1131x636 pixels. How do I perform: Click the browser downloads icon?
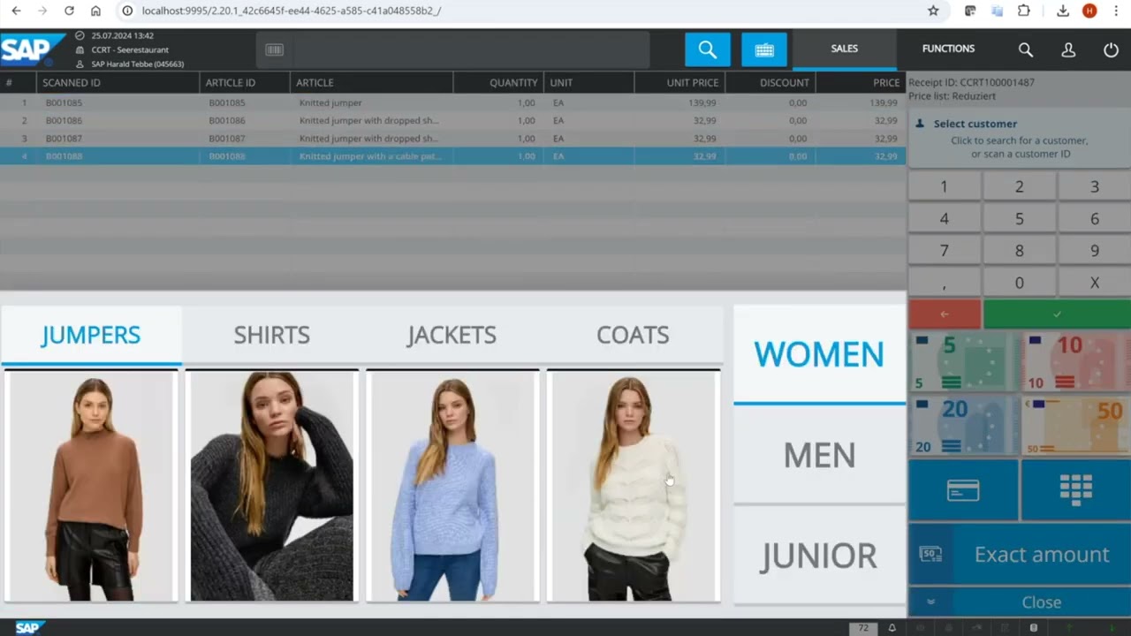1063,11
